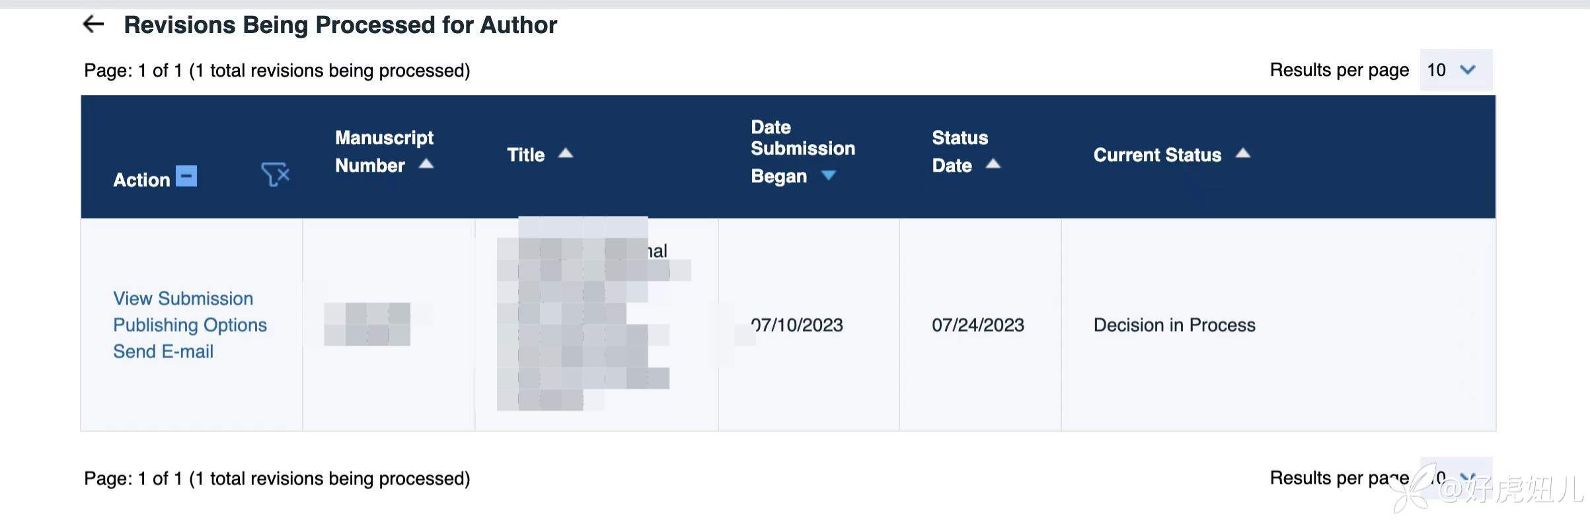The width and height of the screenshot is (1590, 520).
Task: Open the top Results per page dropdown
Action: tap(1455, 70)
